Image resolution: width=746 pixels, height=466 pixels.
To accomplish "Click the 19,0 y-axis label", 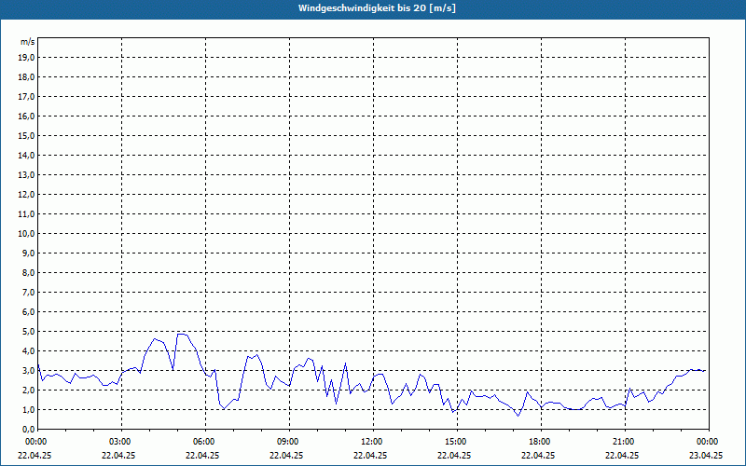I will 26,58.
